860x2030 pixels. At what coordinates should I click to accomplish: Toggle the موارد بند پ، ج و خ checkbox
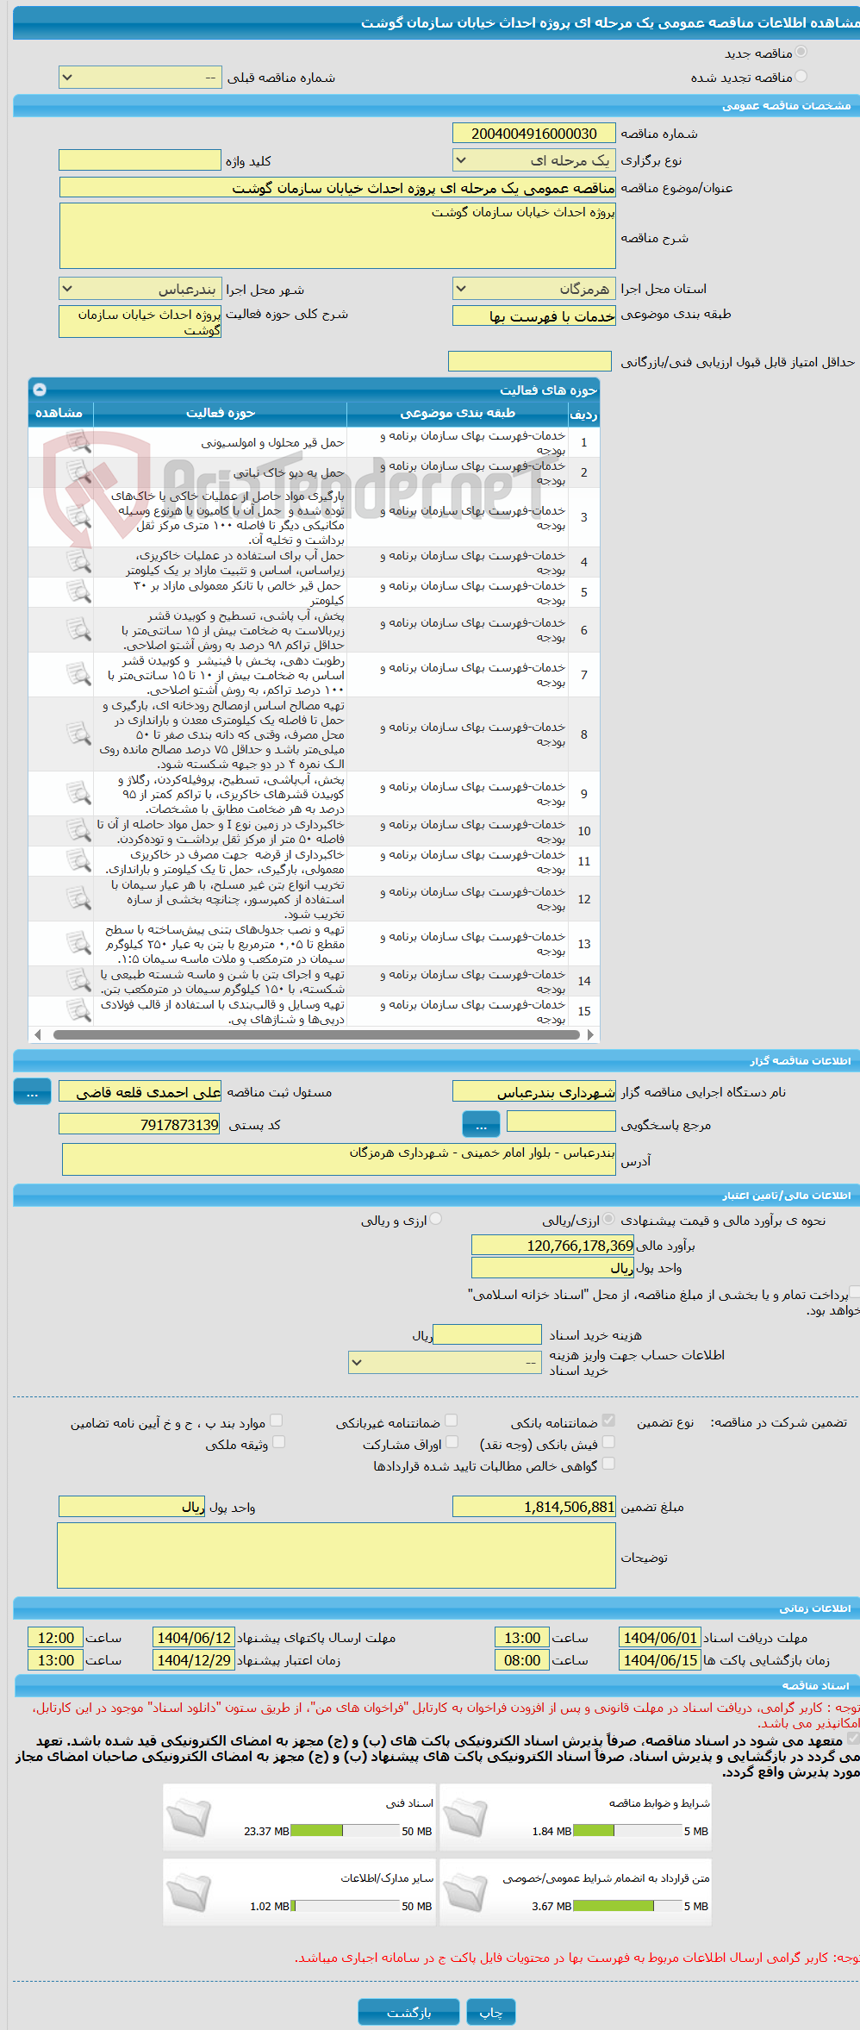click(276, 1421)
